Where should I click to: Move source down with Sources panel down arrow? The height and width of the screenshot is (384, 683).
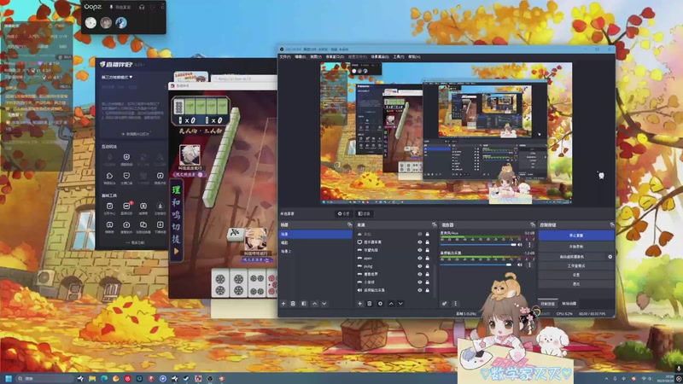400,304
